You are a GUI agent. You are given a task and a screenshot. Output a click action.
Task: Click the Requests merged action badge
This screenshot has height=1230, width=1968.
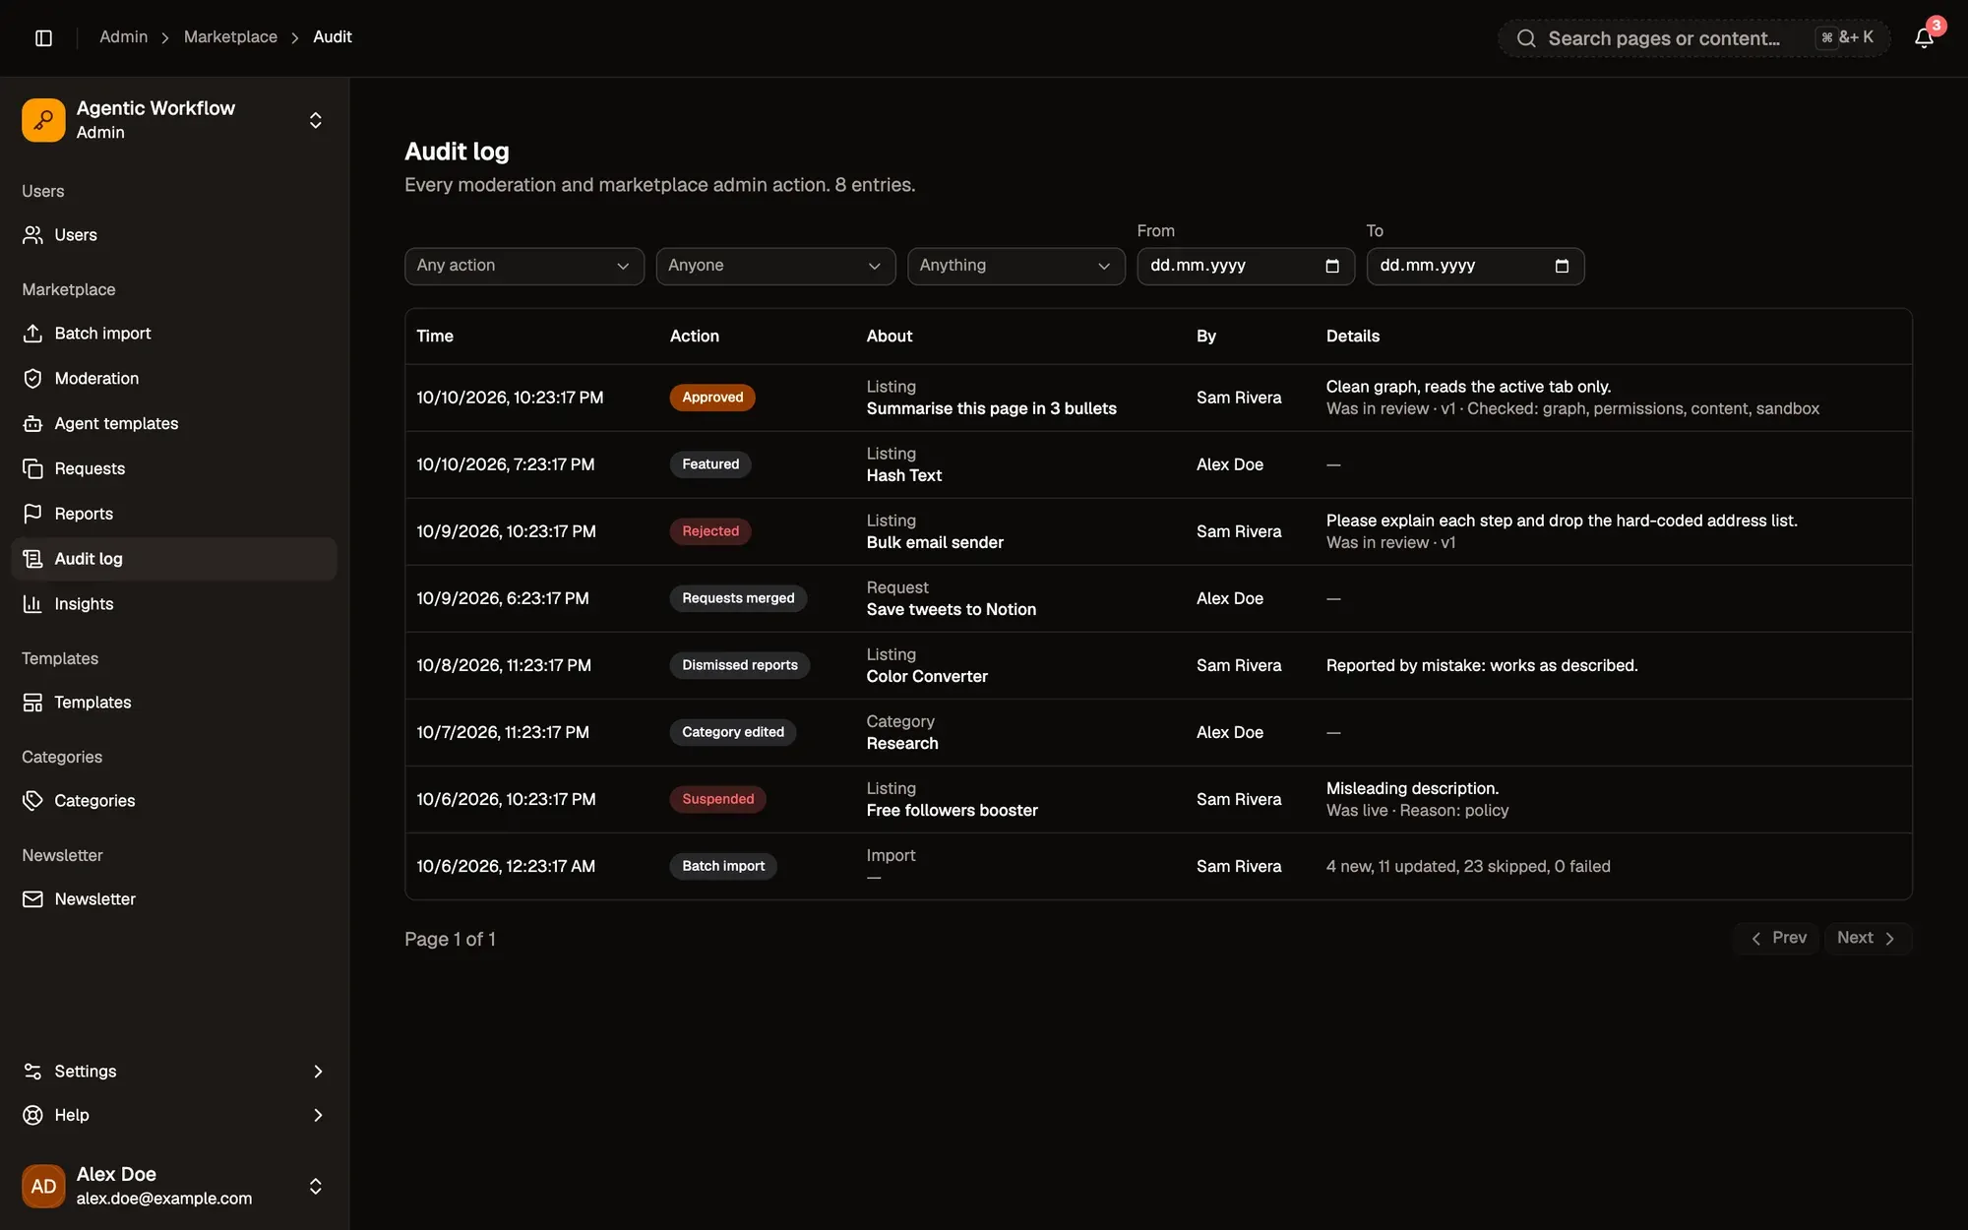[x=738, y=598]
